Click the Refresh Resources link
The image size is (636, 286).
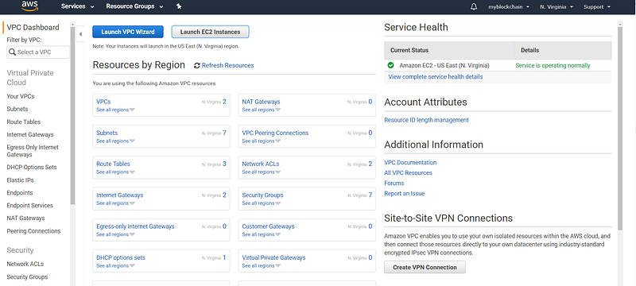click(227, 65)
